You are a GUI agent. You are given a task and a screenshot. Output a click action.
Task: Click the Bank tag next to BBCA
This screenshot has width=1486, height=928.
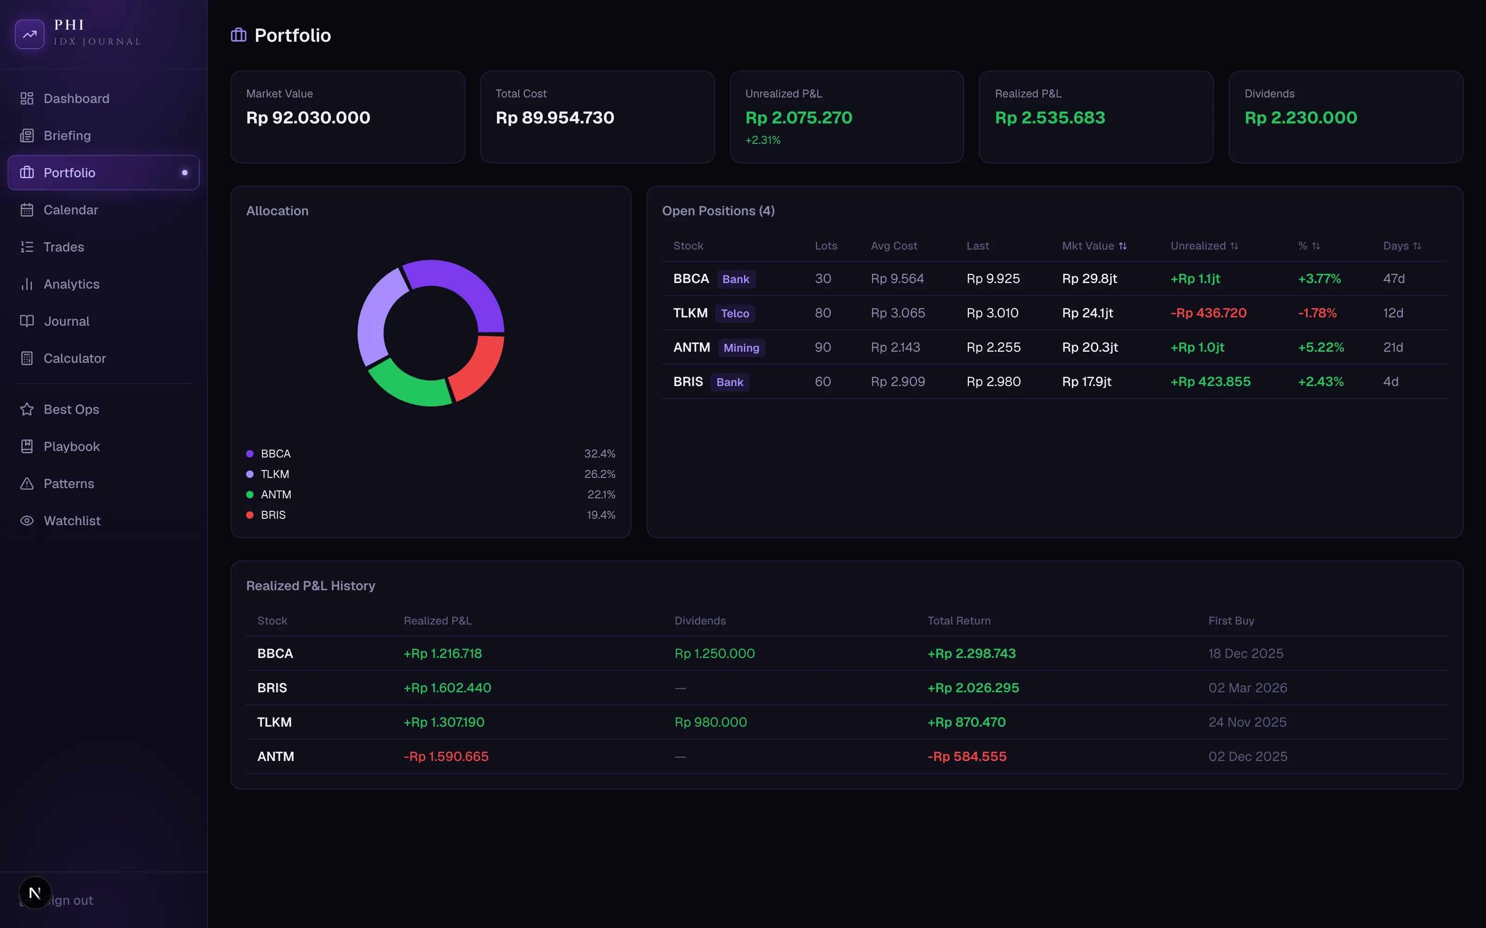pyautogui.click(x=736, y=279)
